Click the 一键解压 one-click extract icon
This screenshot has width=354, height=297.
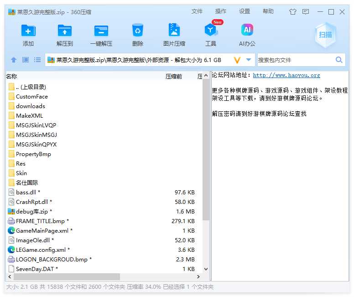click(101, 31)
